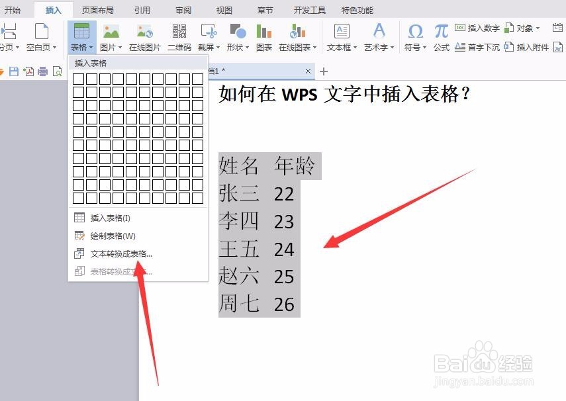Switch to the 引用 tab
The image size is (566, 401).
pos(142,10)
